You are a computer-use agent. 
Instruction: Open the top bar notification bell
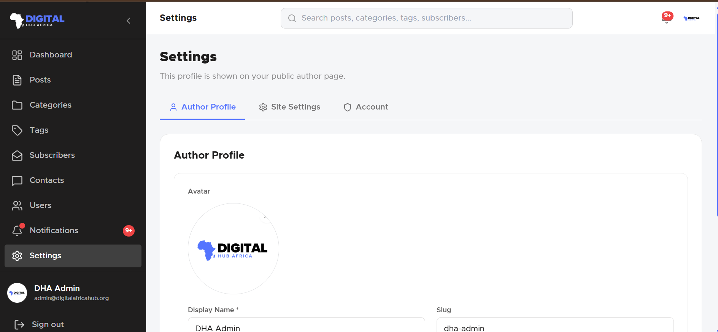[x=667, y=18]
